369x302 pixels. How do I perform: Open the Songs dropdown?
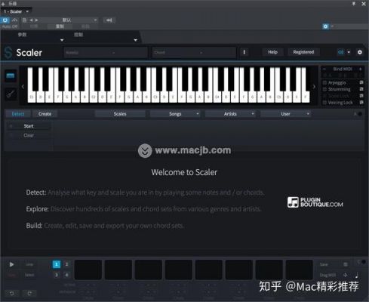click(175, 114)
